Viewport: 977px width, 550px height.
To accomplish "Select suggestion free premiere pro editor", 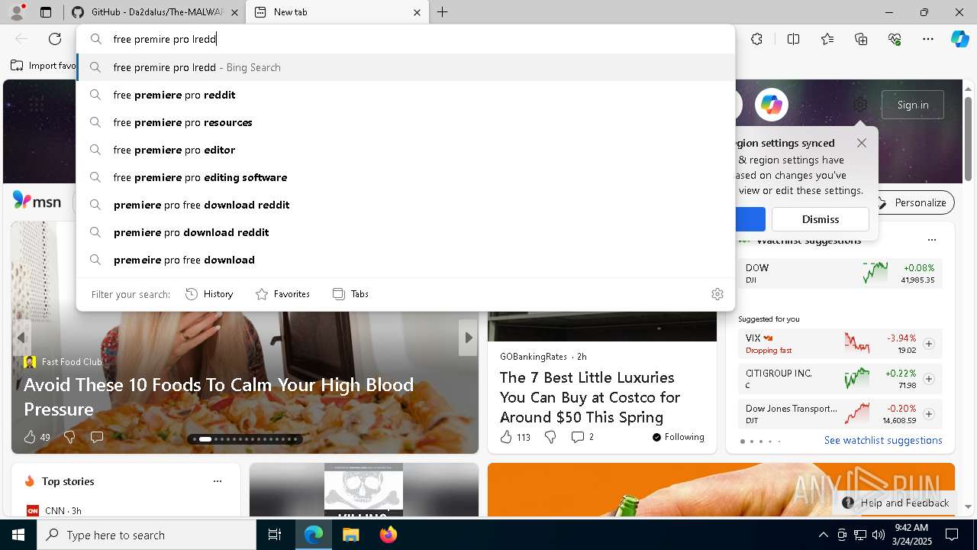I will 405,150.
